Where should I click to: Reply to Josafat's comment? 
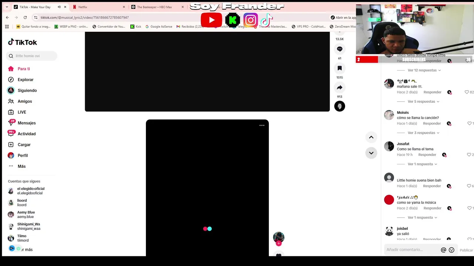(427, 155)
